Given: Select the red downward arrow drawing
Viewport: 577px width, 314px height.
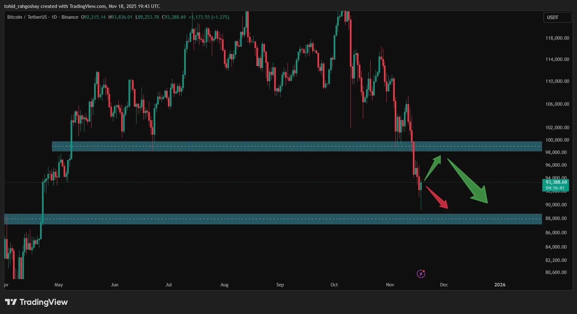Looking at the screenshot, I should [x=437, y=197].
